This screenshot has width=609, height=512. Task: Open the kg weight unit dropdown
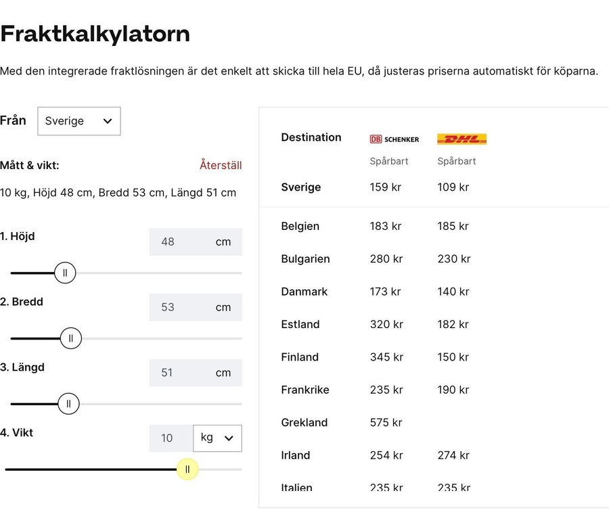tap(217, 438)
